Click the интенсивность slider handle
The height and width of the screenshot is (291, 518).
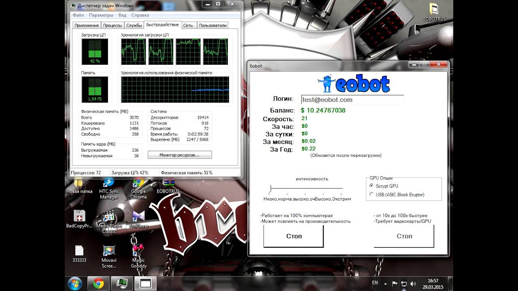coord(271,188)
